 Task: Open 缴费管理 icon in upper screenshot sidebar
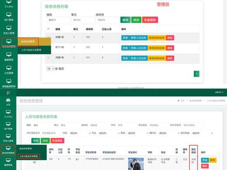(9, 54)
